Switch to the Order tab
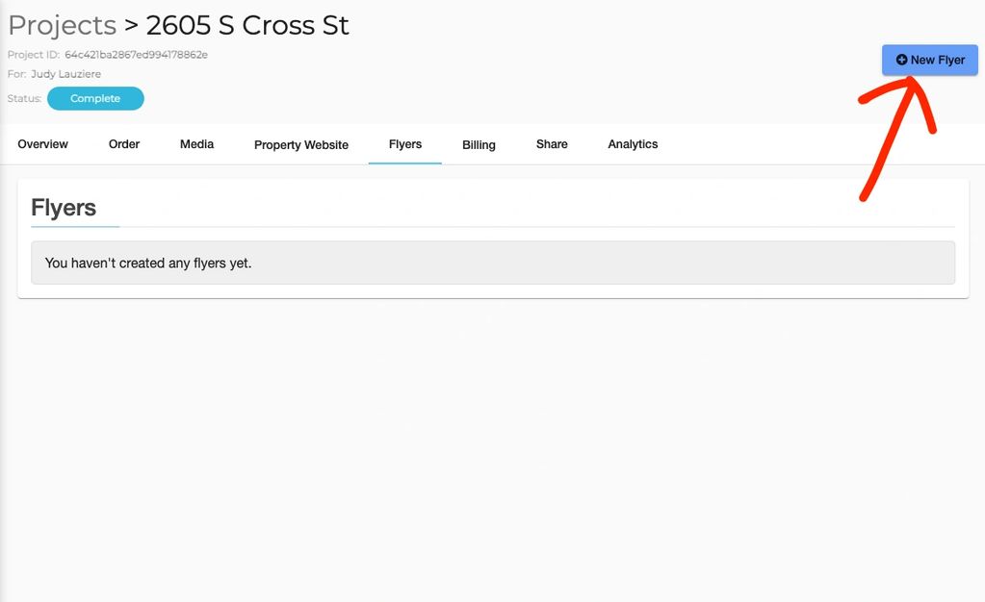This screenshot has height=602, width=985. click(124, 144)
